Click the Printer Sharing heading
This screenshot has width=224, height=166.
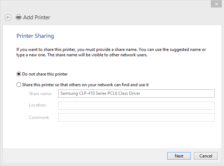point(35,36)
